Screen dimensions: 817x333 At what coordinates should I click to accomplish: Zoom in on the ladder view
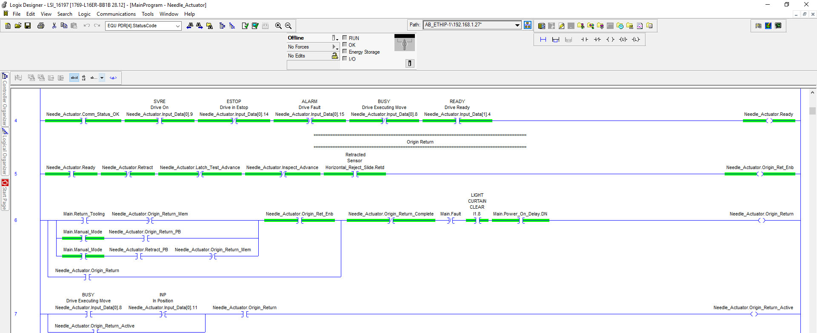[x=278, y=26]
